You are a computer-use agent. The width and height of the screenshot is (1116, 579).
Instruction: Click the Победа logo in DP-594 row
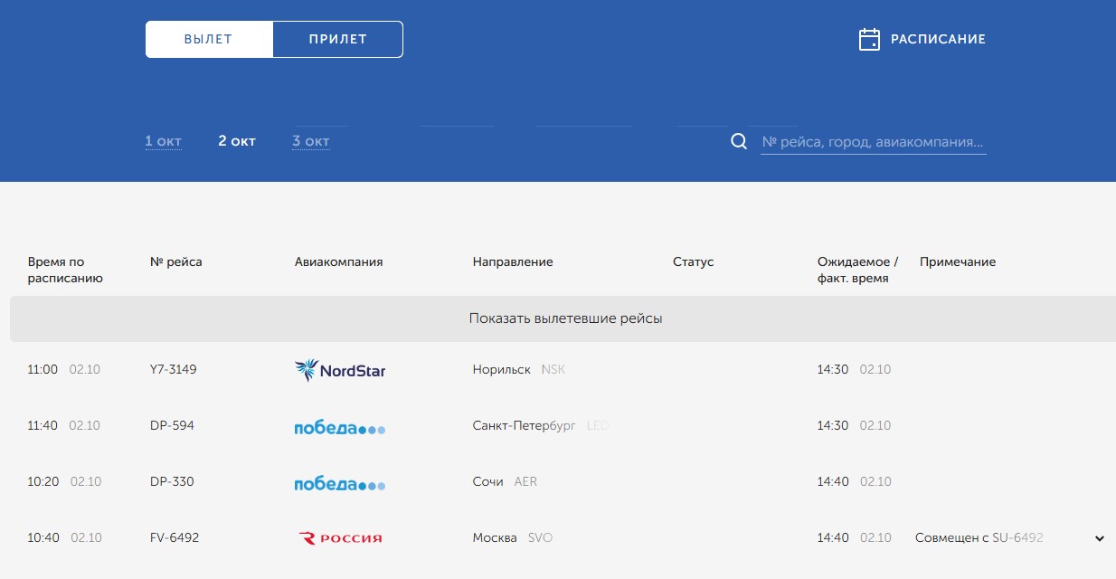pyautogui.click(x=340, y=427)
